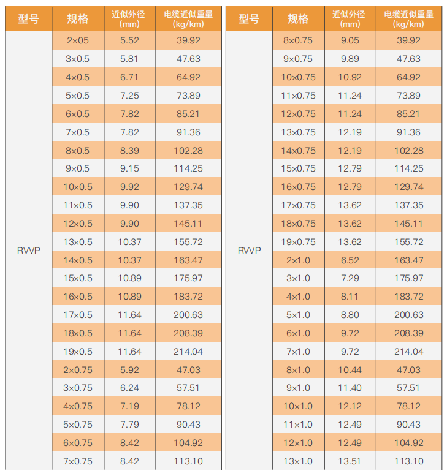Screen dimensions: 447x476
Task: Select the 5.52 outer diameter value
Action: pyautogui.click(x=129, y=40)
